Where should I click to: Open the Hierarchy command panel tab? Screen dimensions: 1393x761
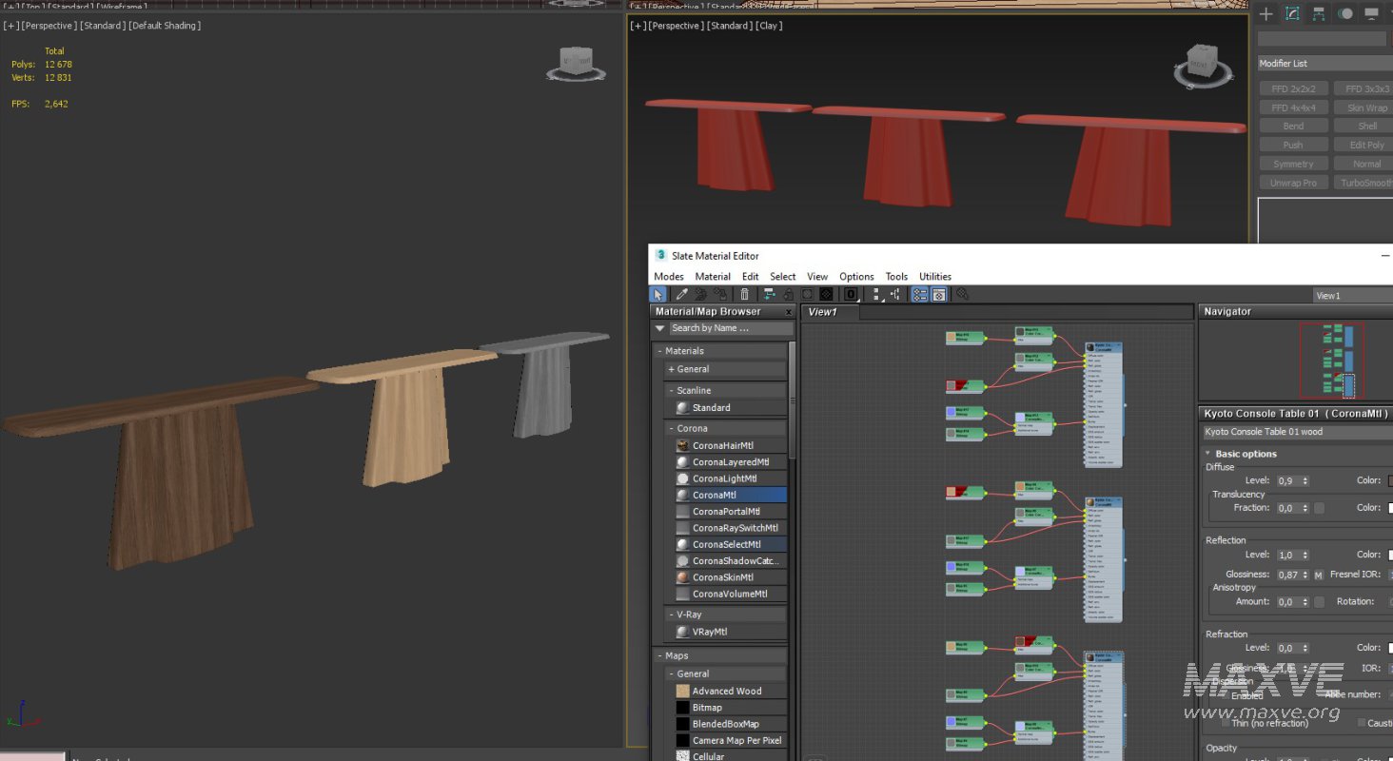pyautogui.click(x=1319, y=14)
